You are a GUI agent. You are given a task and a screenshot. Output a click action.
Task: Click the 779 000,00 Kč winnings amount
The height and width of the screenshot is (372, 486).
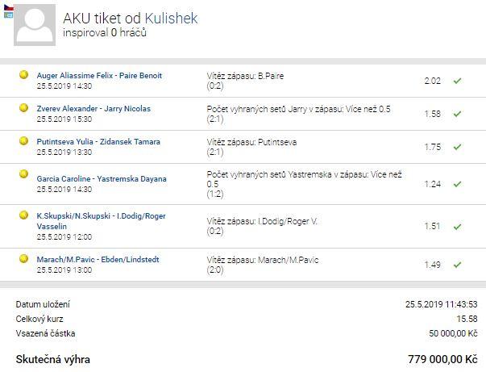442,359
